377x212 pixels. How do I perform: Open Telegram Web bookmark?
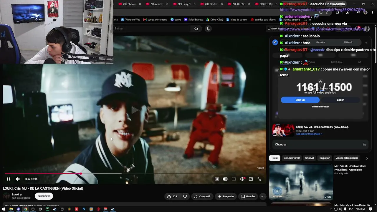(x=130, y=20)
